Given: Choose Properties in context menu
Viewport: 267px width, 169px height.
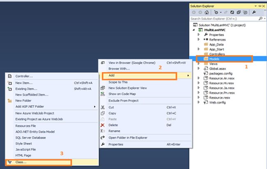Looking at the screenshot, I should click(145, 144).
